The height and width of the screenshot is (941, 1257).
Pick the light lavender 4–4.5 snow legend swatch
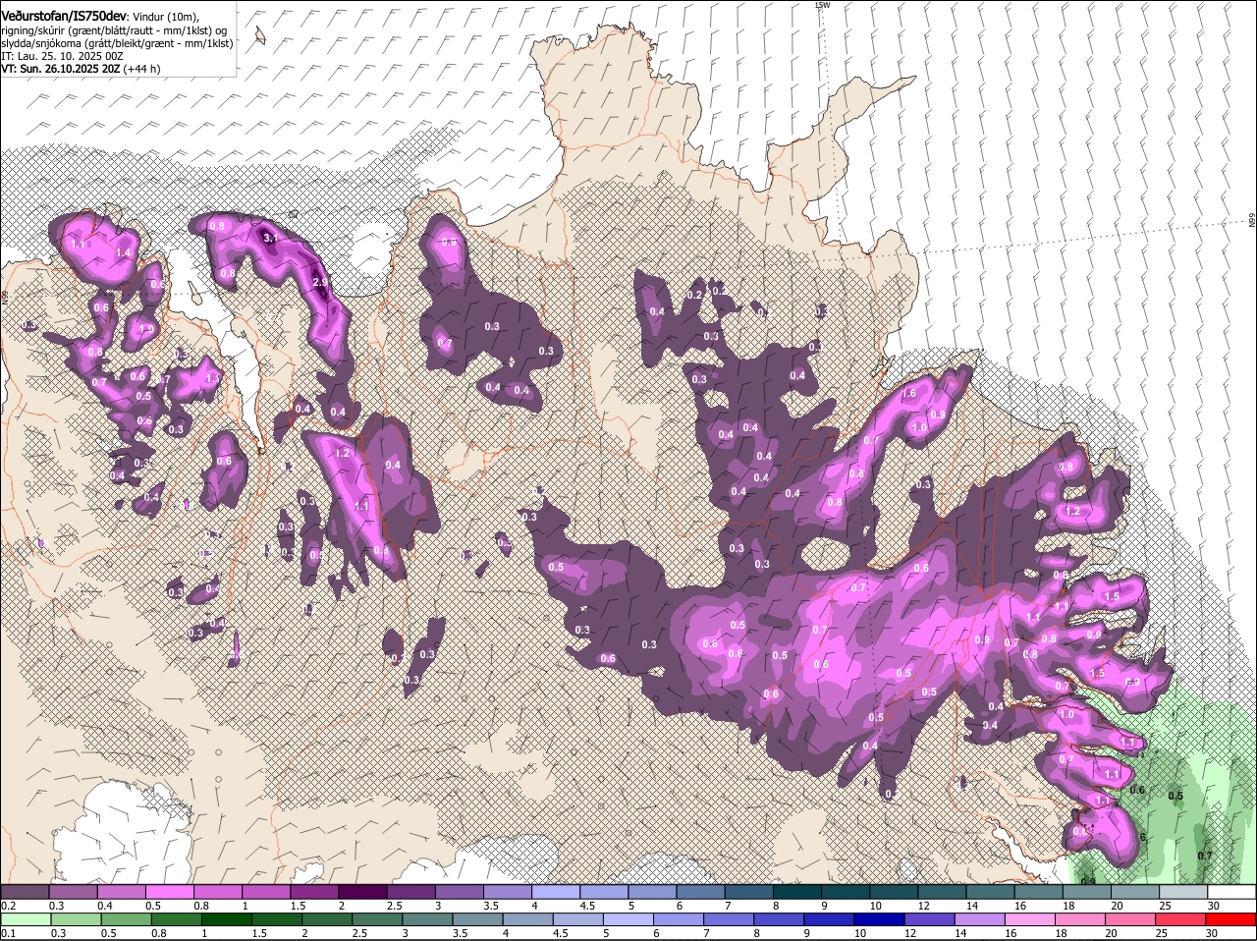(556, 891)
